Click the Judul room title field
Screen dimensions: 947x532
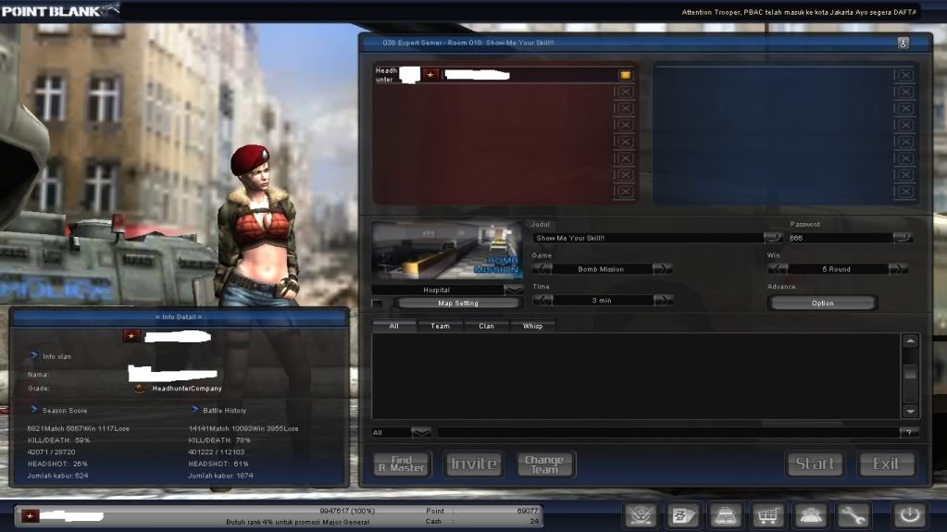[x=647, y=238]
